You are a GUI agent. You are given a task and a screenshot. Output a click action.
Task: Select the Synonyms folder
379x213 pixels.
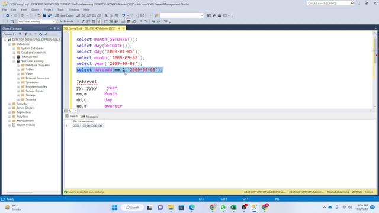pyautogui.click(x=32, y=82)
